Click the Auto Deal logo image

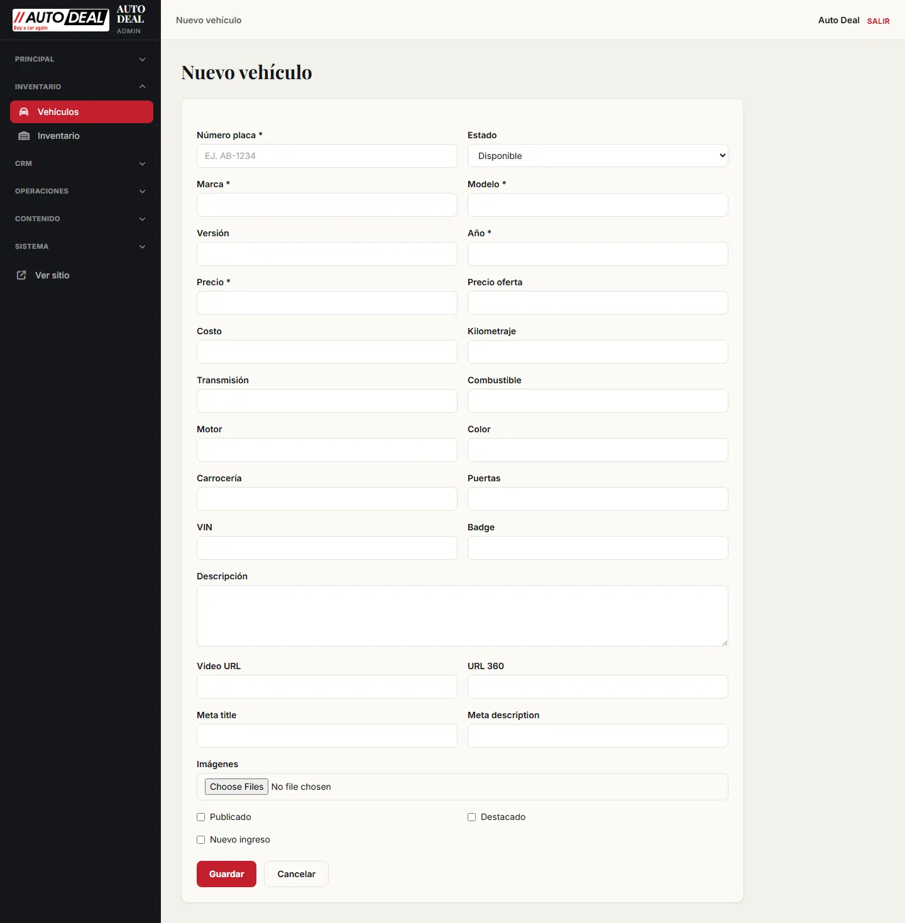click(x=61, y=20)
